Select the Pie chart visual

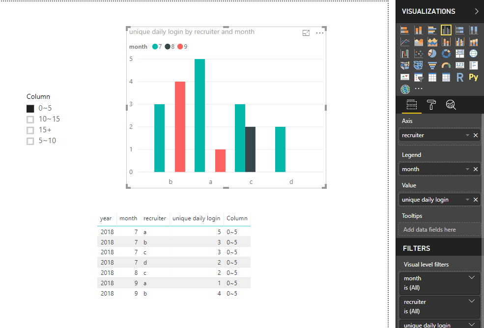(x=432, y=54)
